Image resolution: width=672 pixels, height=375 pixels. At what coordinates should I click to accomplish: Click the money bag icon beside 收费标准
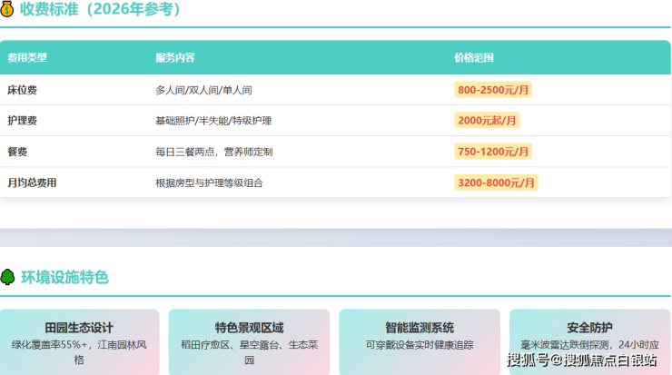[x=7, y=9]
